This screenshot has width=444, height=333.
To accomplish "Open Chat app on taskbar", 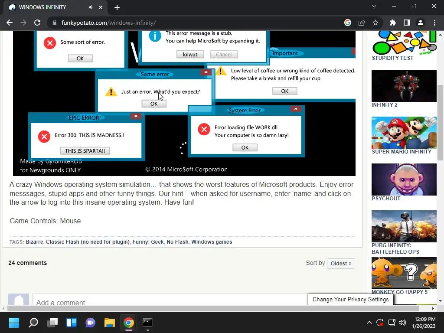I will click(90, 323).
